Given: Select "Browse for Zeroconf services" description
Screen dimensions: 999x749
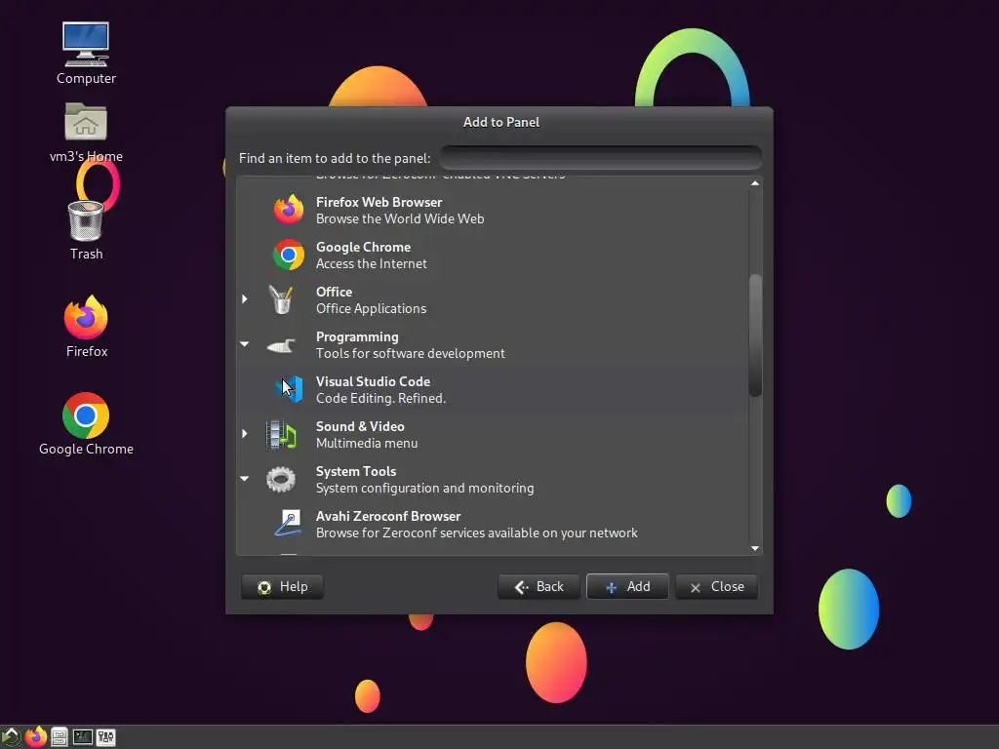Looking at the screenshot, I should pos(476,533).
